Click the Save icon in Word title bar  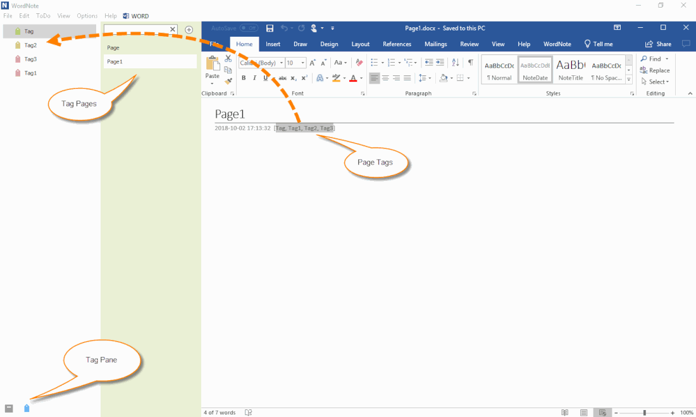270,28
